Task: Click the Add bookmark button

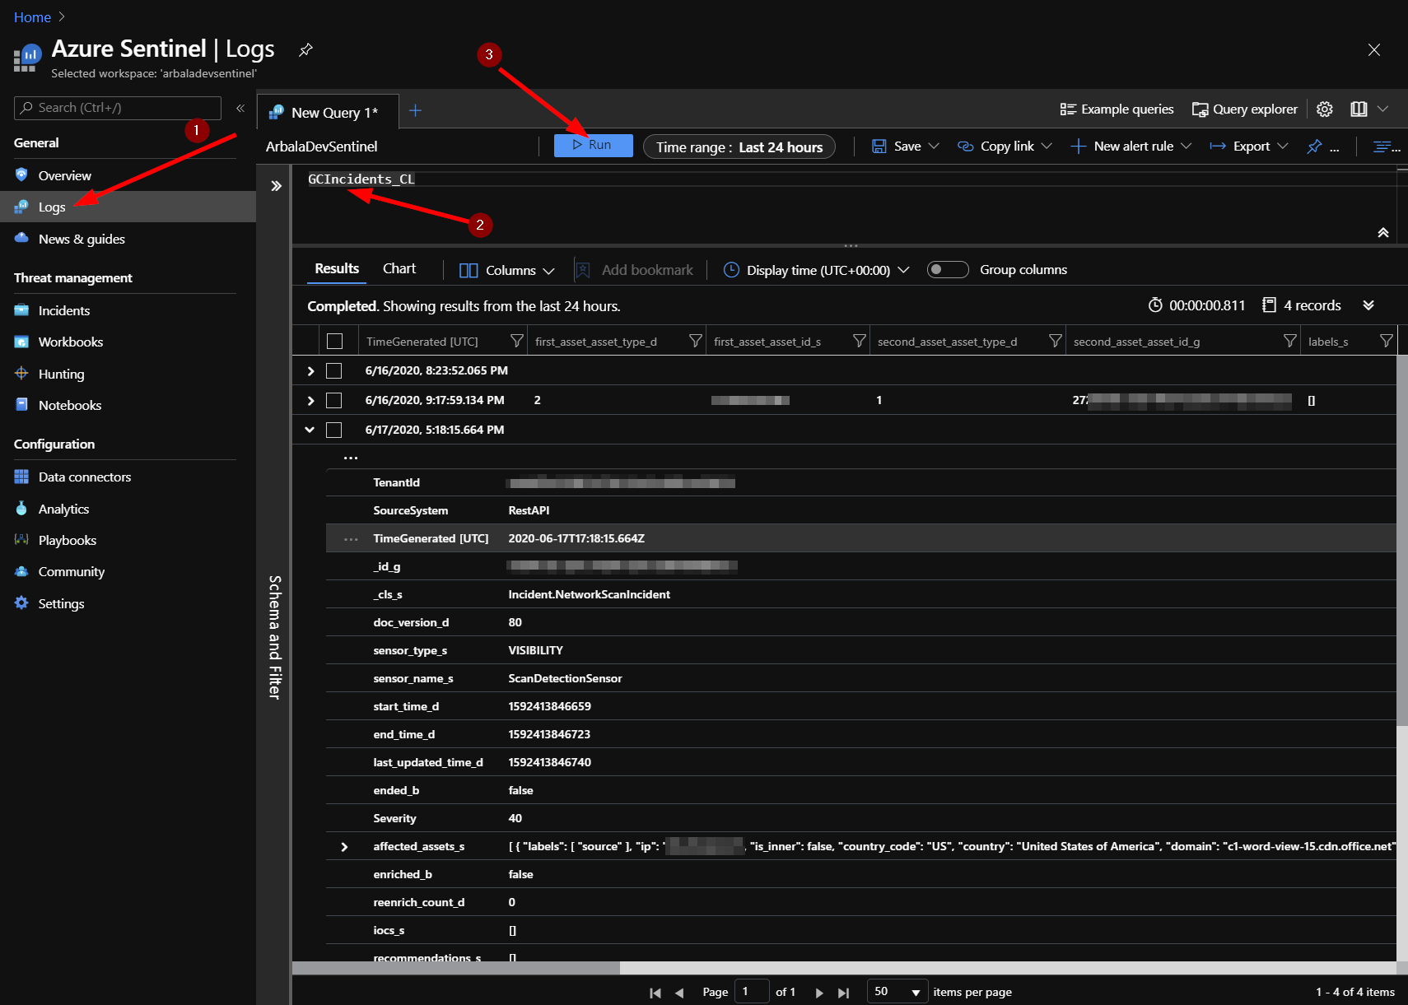Action: tap(634, 270)
